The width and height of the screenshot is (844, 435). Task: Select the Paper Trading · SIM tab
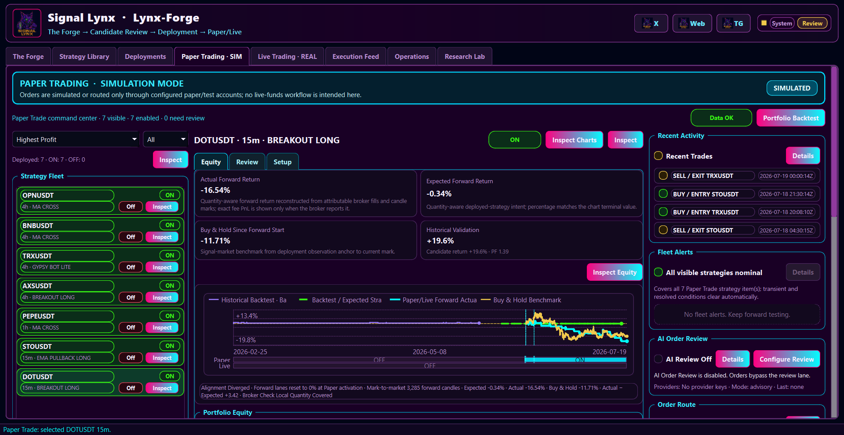coord(211,56)
